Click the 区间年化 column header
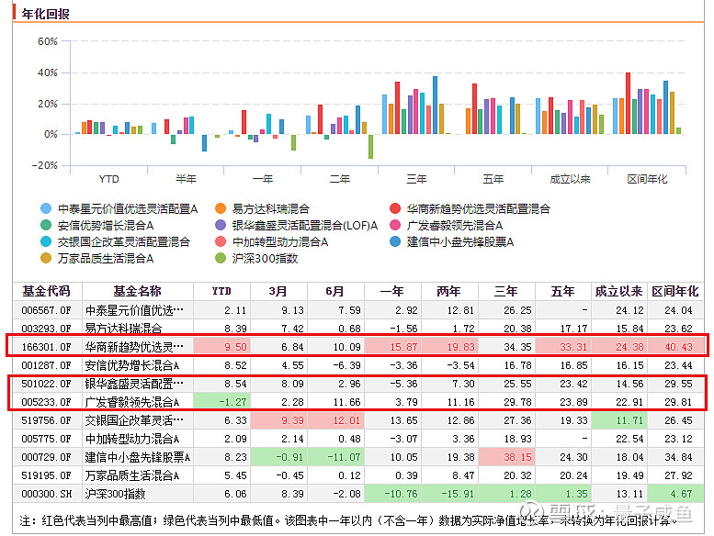The image size is (714, 536). (675, 291)
